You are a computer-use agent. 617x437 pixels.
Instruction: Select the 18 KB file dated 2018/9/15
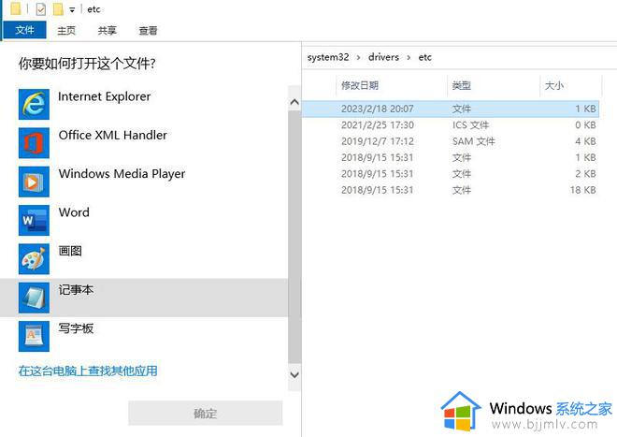pyautogui.click(x=451, y=190)
